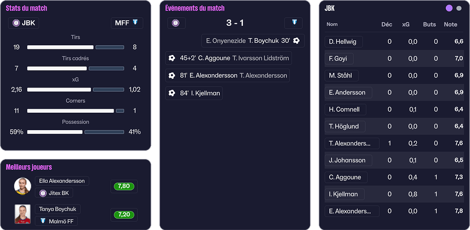
Task: Click Ella Alexandersson's portrait thumbnail
Action: (x=23, y=186)
